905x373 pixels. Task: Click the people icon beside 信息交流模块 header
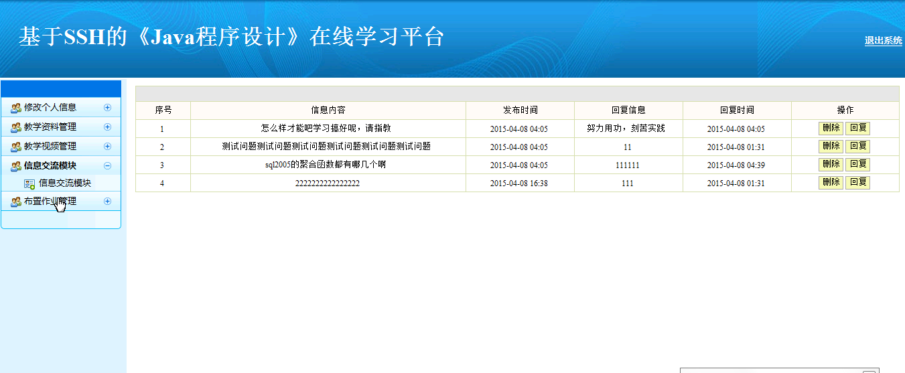pos(16,166)
